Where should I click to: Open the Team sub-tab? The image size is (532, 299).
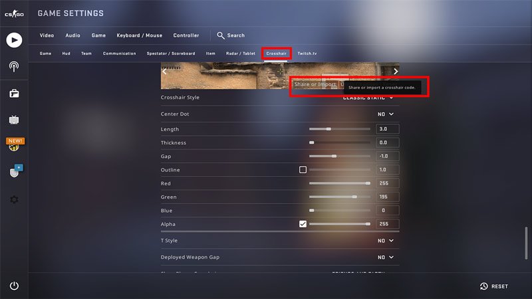pyautogui.click(x=86, y=53)
